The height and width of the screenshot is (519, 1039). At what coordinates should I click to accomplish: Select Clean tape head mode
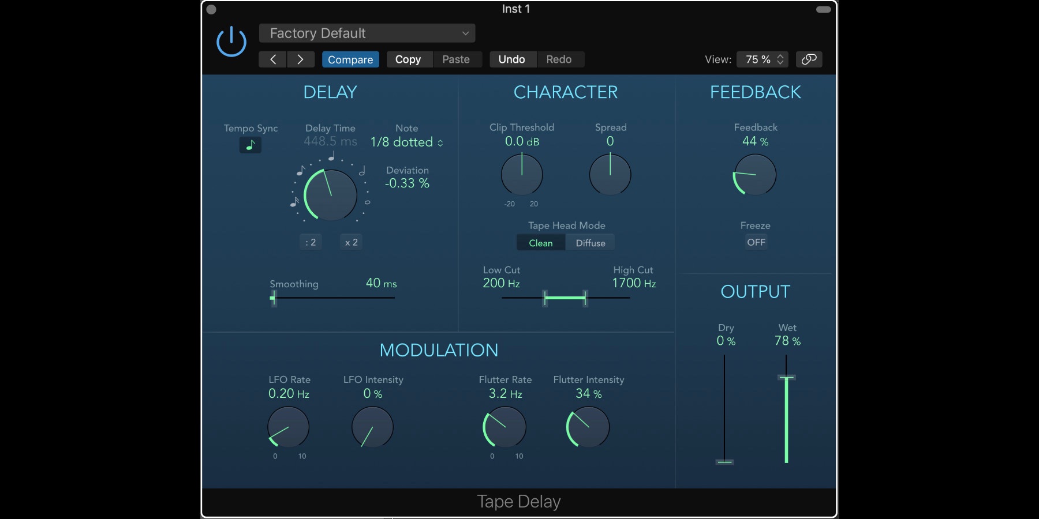(x=541, y=243)
